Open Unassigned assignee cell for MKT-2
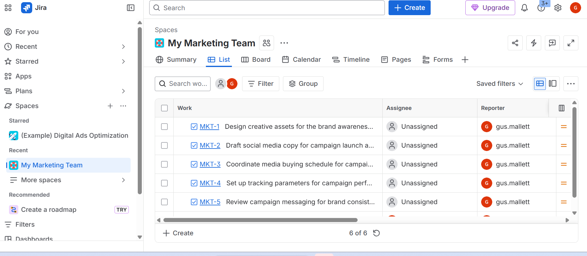Image resolution: width=587 pixels, height=256 pixels. point(430,145)
